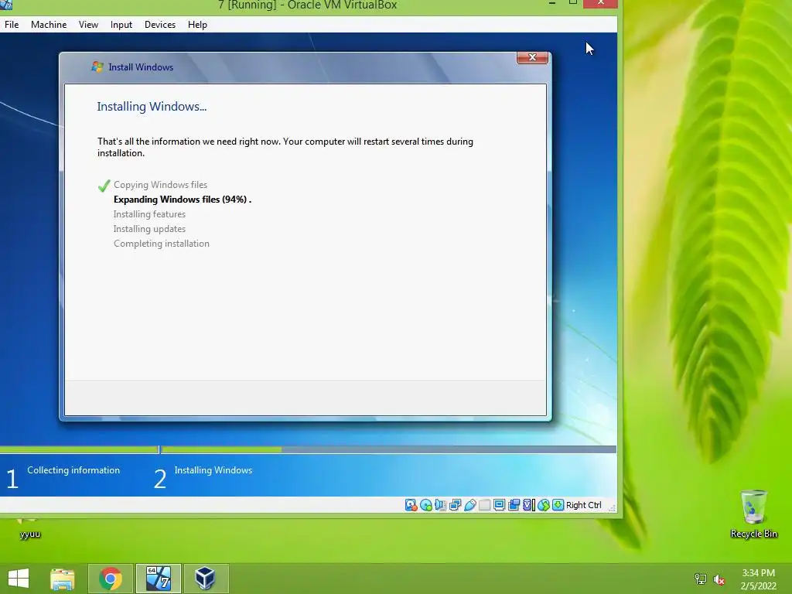
Task: Click the 'Installing Windows...' heading
Action: tap(152, 107)
